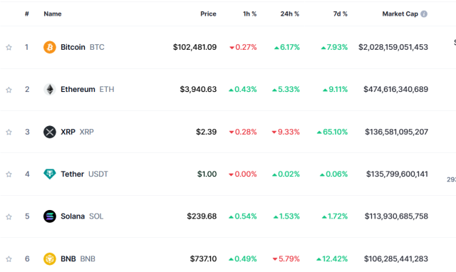
Task: Sort by the 24h % column header
Action: (290, 14)
